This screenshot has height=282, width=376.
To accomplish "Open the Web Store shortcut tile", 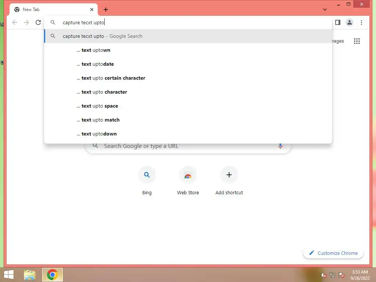I will 188,181.
